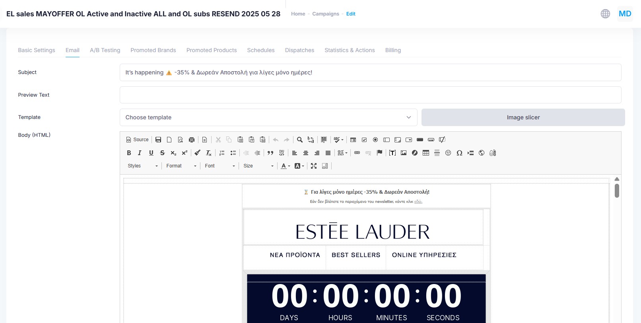Open the Templates icon
Image resolution: width=641 pixels, height=323 pixels.
(x=204, y=140)
